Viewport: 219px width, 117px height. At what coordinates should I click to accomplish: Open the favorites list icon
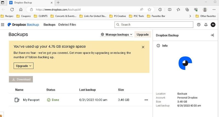click(x=178, y=10)
